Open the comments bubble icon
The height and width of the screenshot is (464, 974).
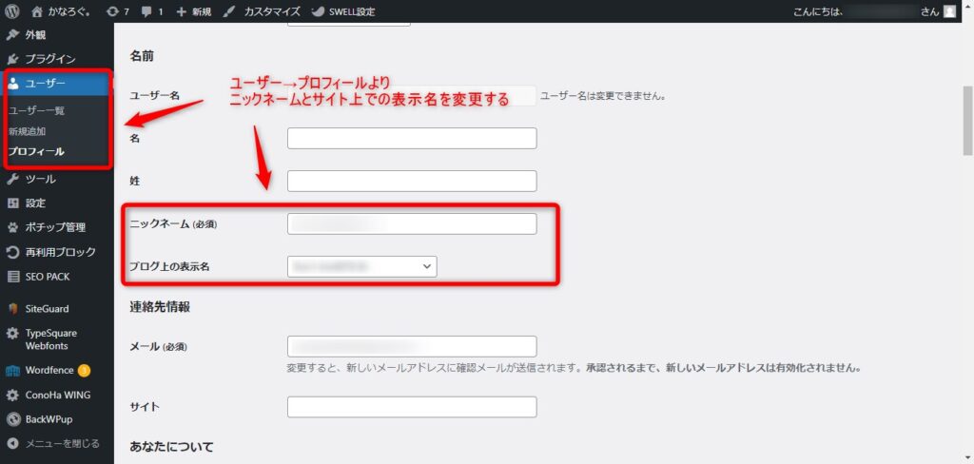tap(151, 11)
